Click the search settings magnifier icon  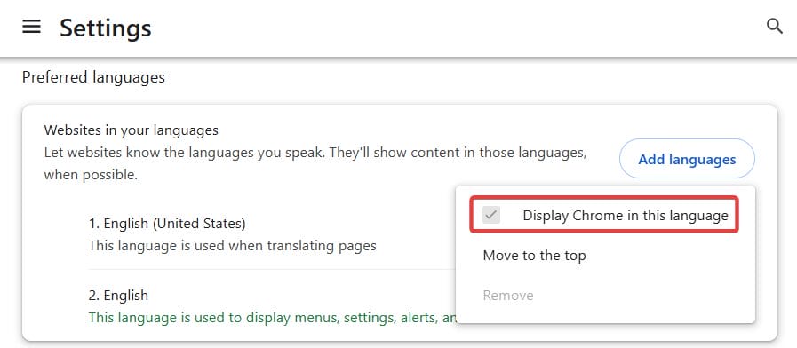tap(774, 27)
